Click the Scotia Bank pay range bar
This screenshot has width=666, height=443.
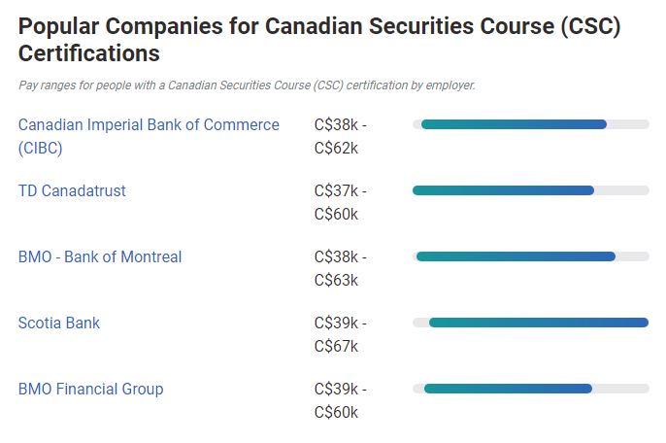point(531,323)
